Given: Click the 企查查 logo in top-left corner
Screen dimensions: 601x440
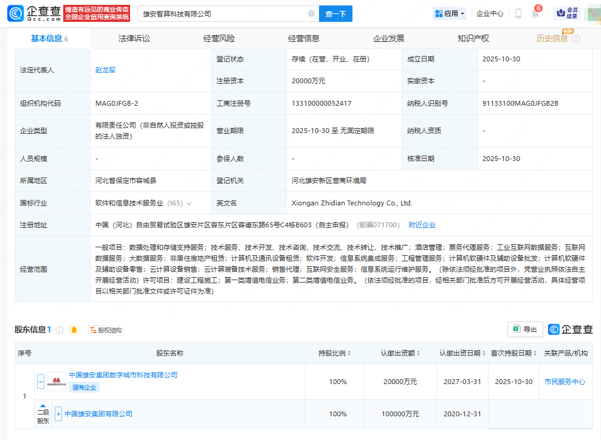Looking at the screenshot, I should point(29,13).
